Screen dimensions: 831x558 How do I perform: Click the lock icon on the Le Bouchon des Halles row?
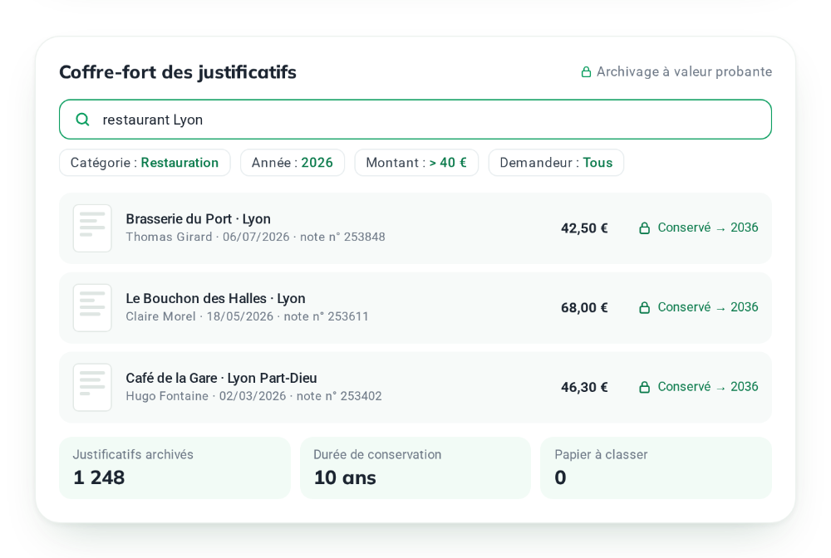(x=645, y=307)
